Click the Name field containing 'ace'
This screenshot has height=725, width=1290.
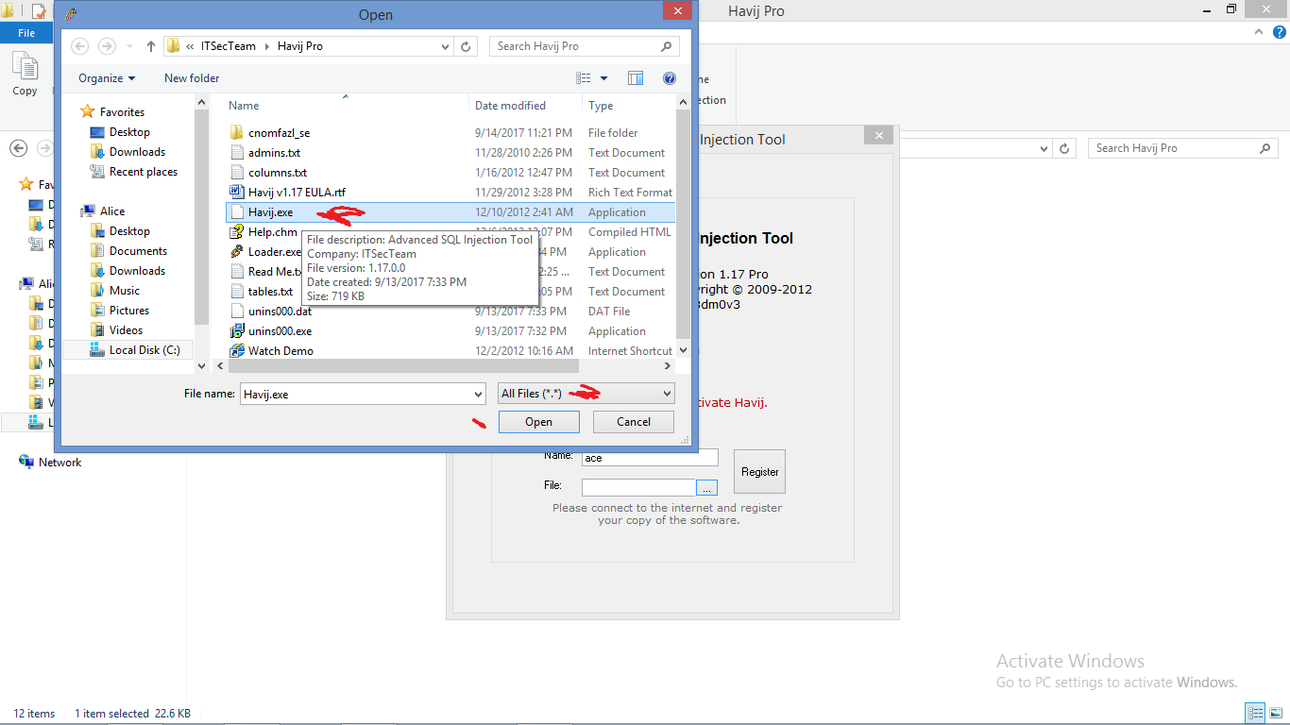click(x=650, y=458)
